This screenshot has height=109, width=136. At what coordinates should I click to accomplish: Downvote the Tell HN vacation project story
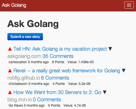coord(110,49)
